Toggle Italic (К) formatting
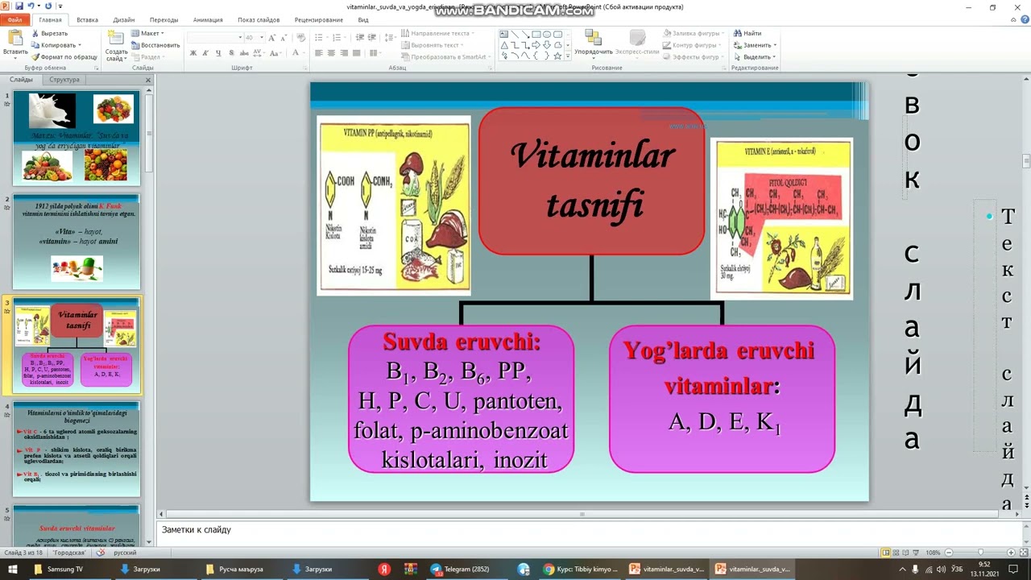 206,53
